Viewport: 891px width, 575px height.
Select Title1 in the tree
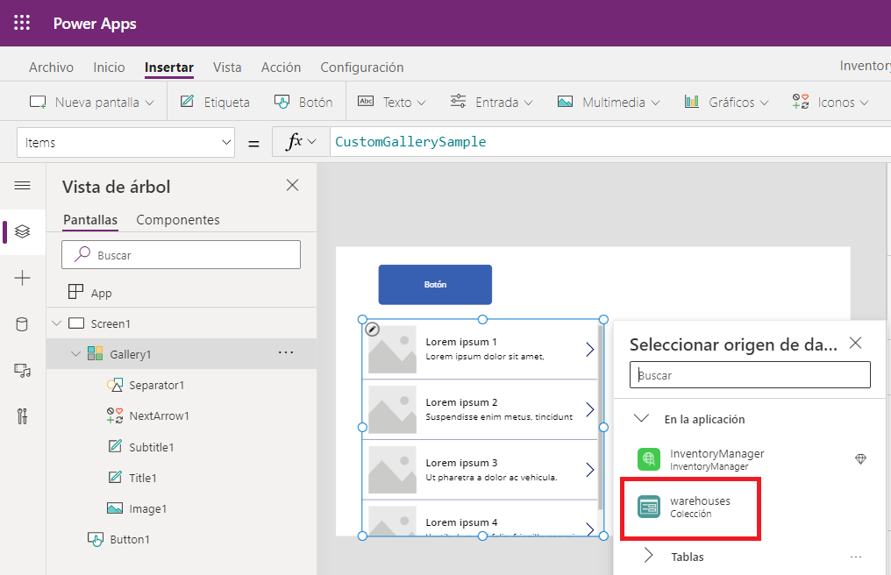(x=143, y=478)
